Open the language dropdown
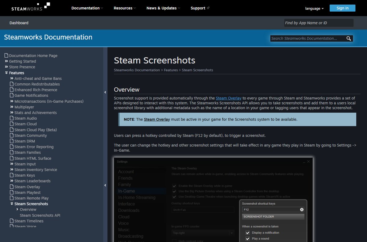The image size is (367, 242). coord(314,9)
